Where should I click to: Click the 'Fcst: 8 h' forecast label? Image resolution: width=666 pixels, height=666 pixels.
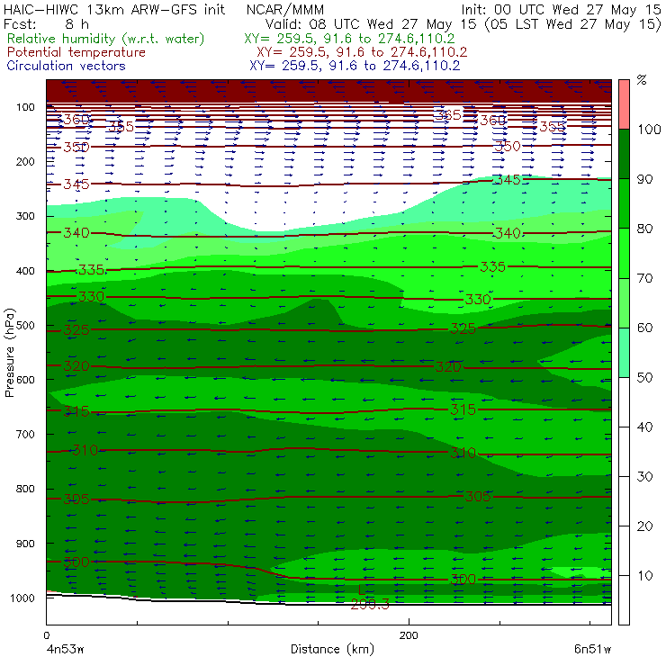46,23
